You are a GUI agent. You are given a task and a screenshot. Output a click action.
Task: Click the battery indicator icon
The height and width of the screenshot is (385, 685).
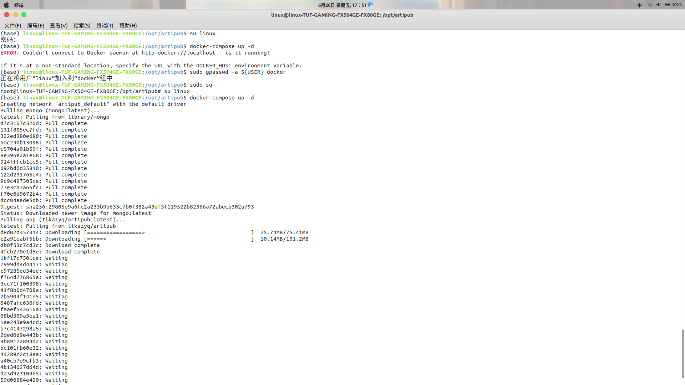coord(667,5)
